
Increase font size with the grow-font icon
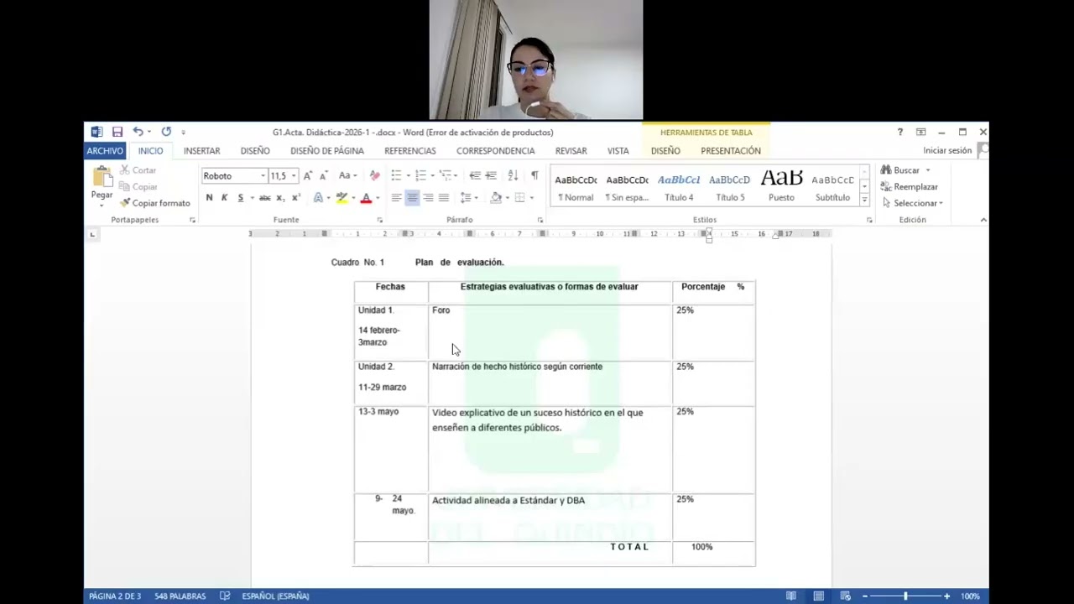pos(308,175)
